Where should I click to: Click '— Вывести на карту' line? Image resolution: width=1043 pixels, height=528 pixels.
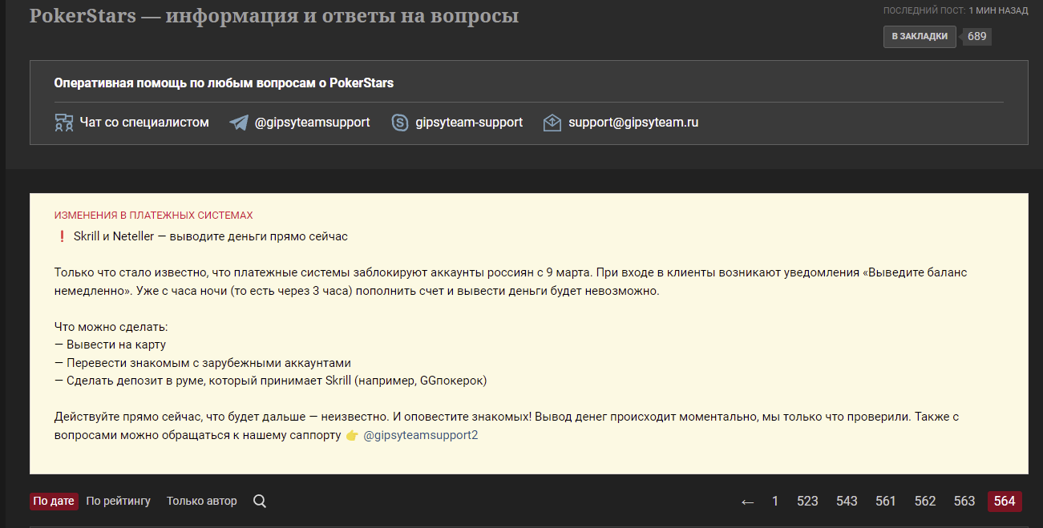click(x=110, y=345)
